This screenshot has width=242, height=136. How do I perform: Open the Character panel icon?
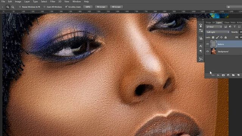(201, 46)
